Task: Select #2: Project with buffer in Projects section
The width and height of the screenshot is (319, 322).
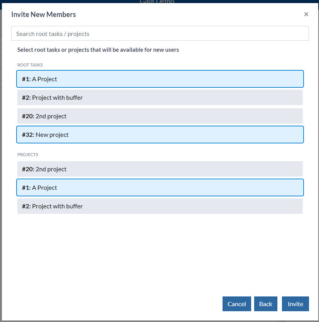Action: pyautogui.click(x=160, y=206)
